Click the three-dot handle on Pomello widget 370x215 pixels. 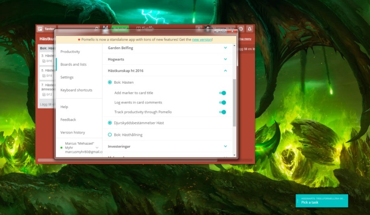[298, 201]
